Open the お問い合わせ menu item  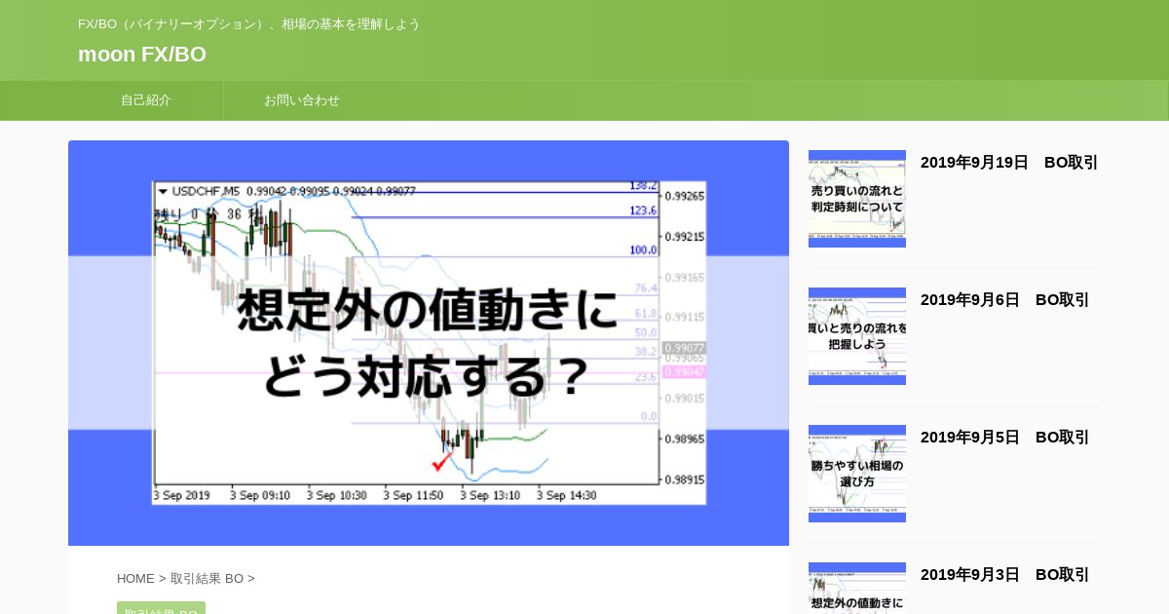click(302, 100)
